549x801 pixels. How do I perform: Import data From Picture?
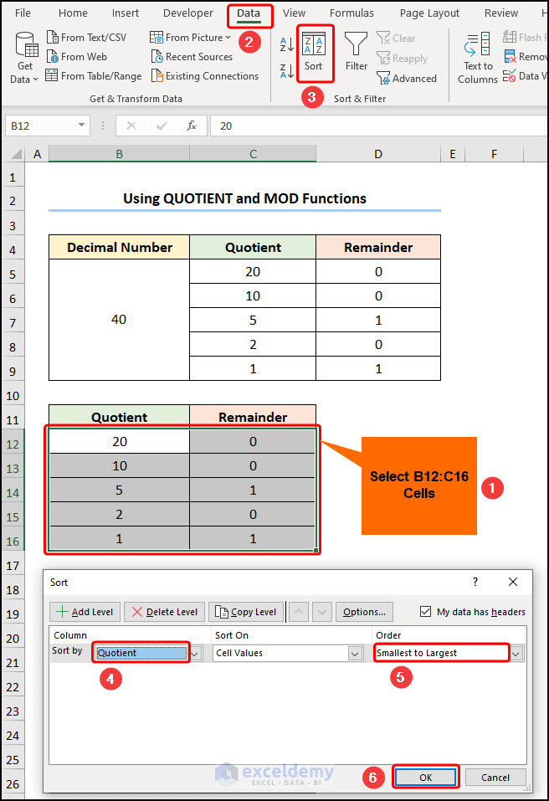190,38
